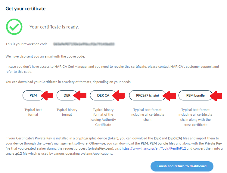Click the red arrow beside DER CA
Screen dimensions: 227x173
[x=118, y=95]
